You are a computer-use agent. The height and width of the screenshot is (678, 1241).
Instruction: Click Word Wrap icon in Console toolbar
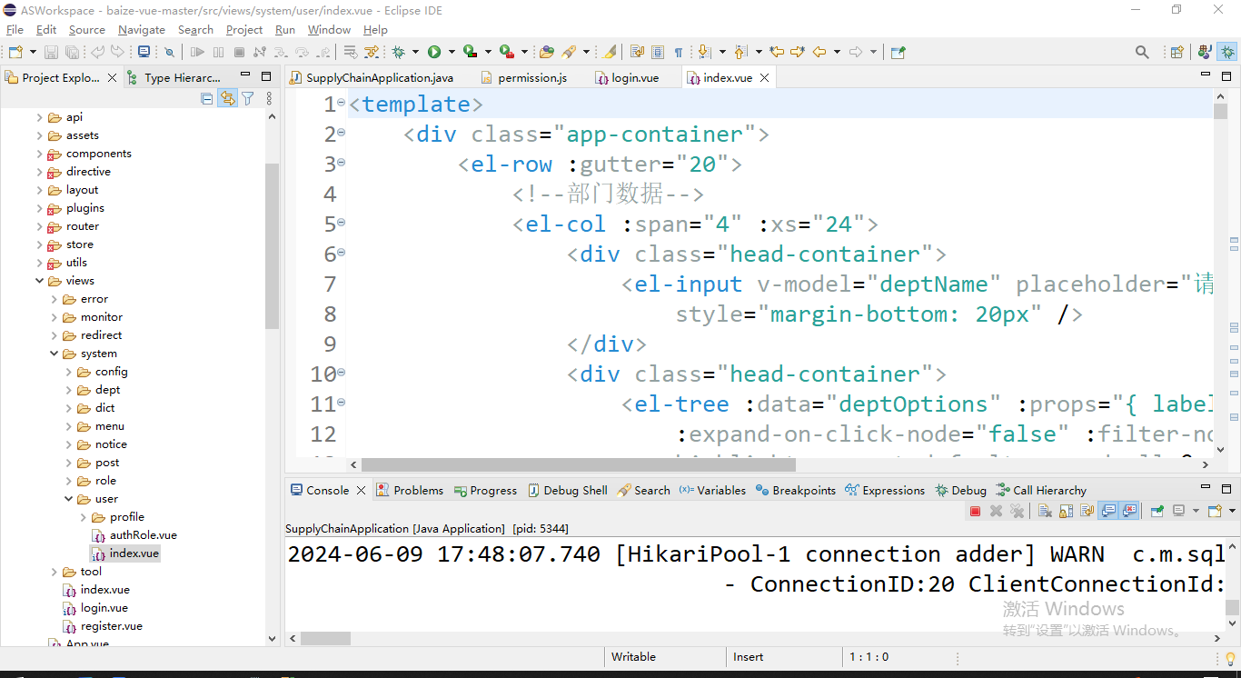point(1087,511)
